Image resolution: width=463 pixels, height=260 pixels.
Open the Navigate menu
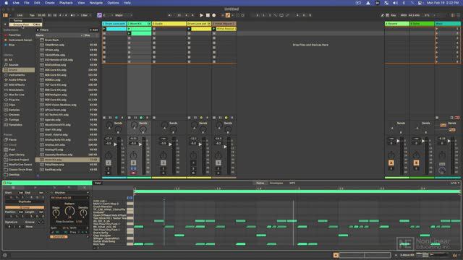pos(96,3)
